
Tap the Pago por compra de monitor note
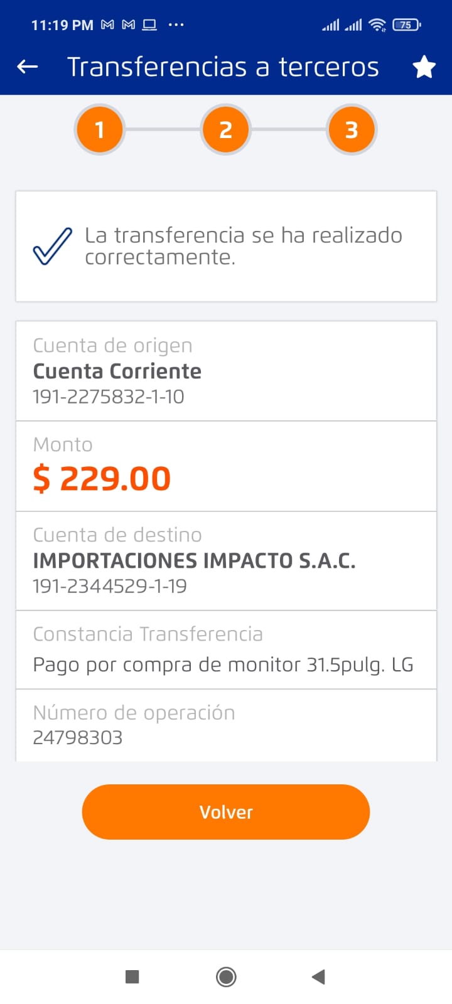click(223, 665)
